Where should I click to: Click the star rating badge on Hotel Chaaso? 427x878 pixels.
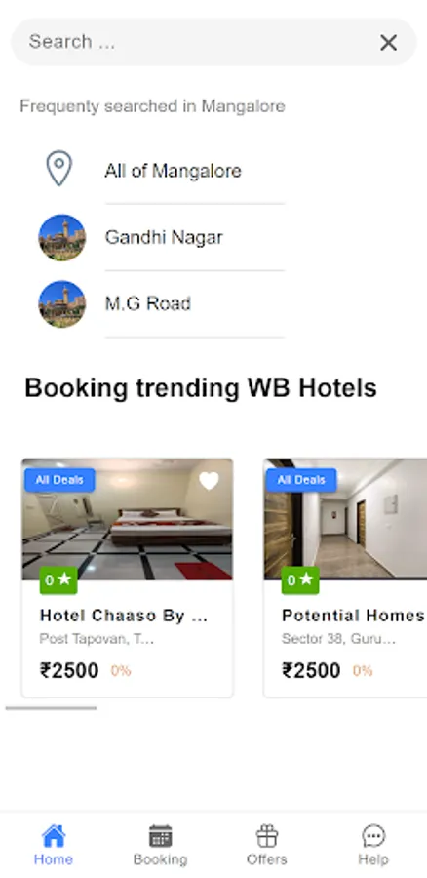58,580
